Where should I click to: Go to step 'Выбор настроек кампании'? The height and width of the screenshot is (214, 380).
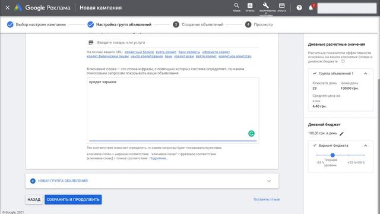(37, 24)
